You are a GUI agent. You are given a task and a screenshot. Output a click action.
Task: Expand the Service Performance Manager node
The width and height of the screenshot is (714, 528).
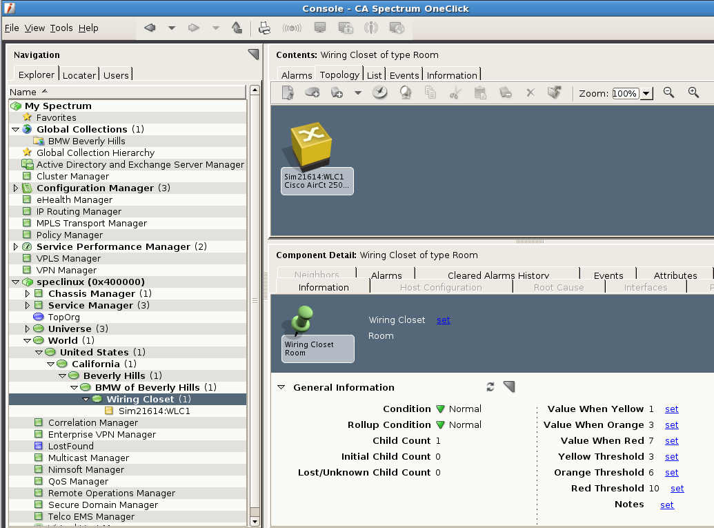click(15, 247)
